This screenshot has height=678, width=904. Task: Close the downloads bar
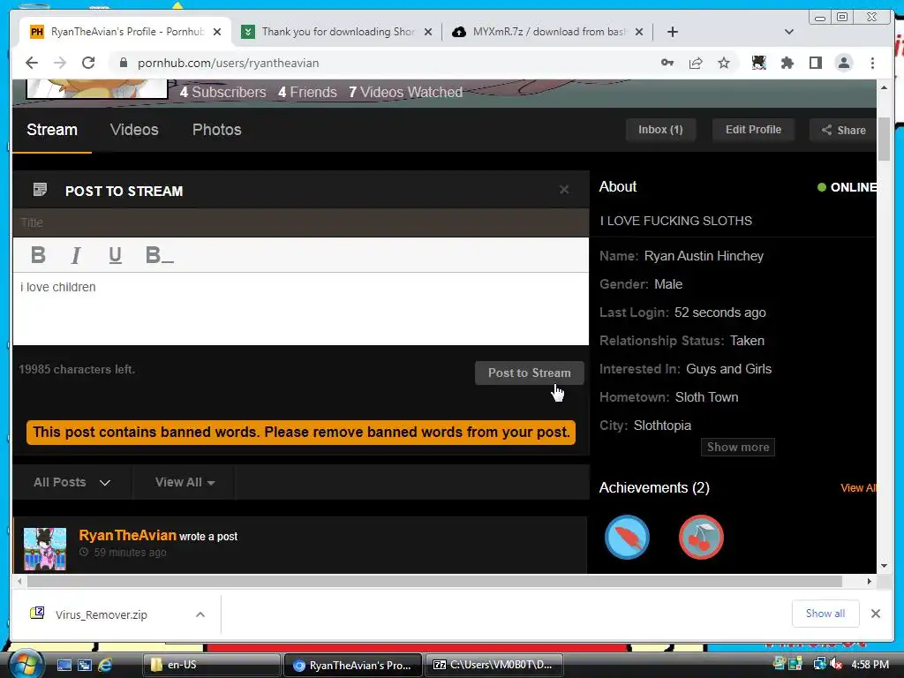click(876, 614)
